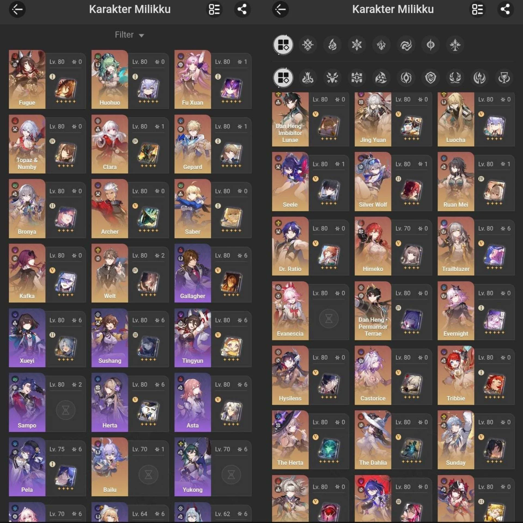
Task: Select the all-elements filter button
Action: [x=283, y=45]
